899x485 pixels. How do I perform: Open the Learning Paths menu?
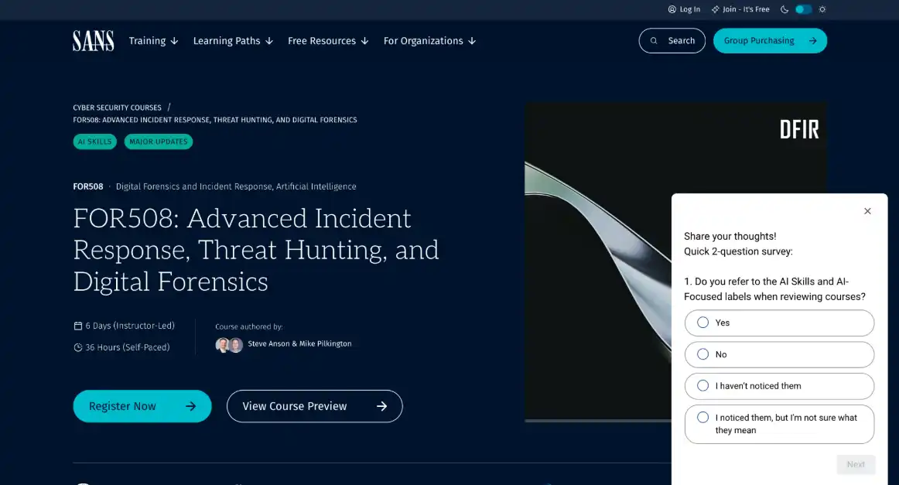(x=234, y=41)
